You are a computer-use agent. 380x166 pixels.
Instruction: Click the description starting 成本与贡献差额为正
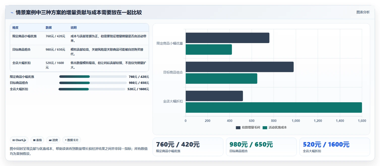tap(108, 39)
